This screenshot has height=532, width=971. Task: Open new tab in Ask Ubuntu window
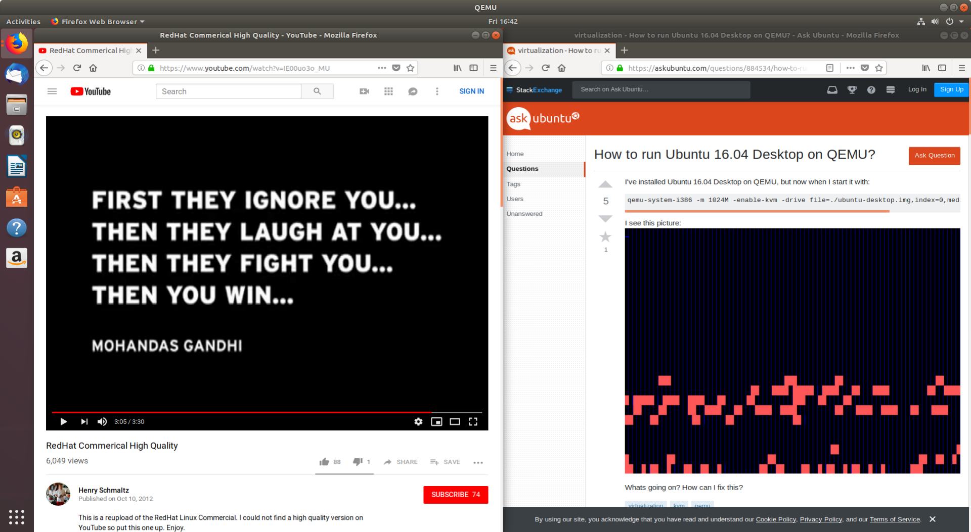625,50
